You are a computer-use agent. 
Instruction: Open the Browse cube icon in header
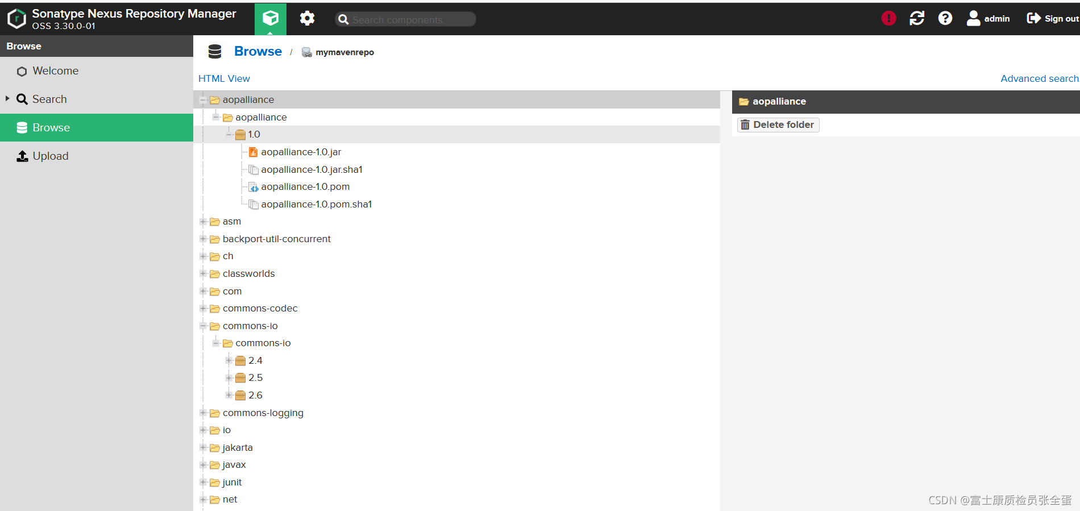[271, 19]
